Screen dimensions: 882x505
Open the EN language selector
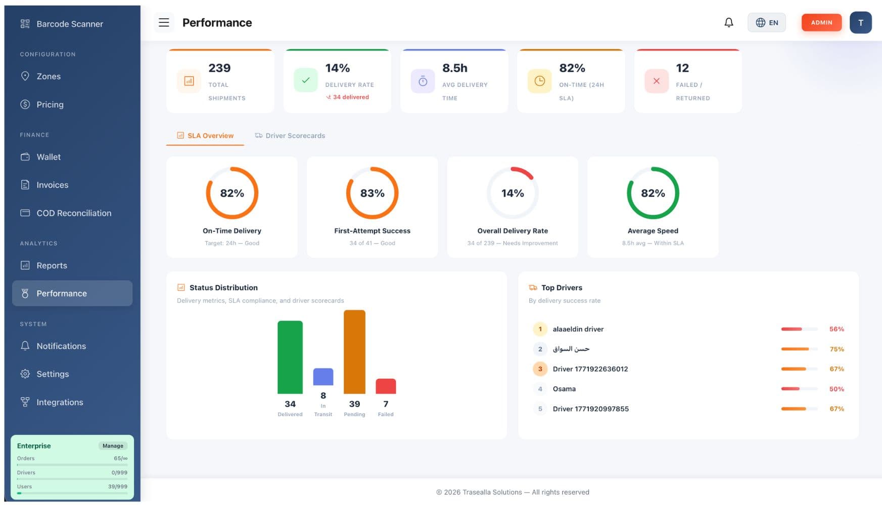(x=766, y=23)
